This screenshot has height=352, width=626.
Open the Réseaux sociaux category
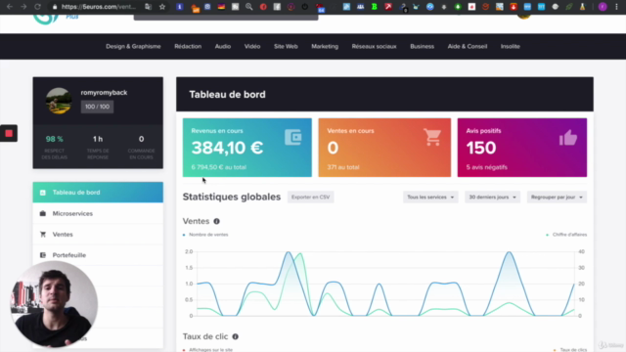[374, 46]
